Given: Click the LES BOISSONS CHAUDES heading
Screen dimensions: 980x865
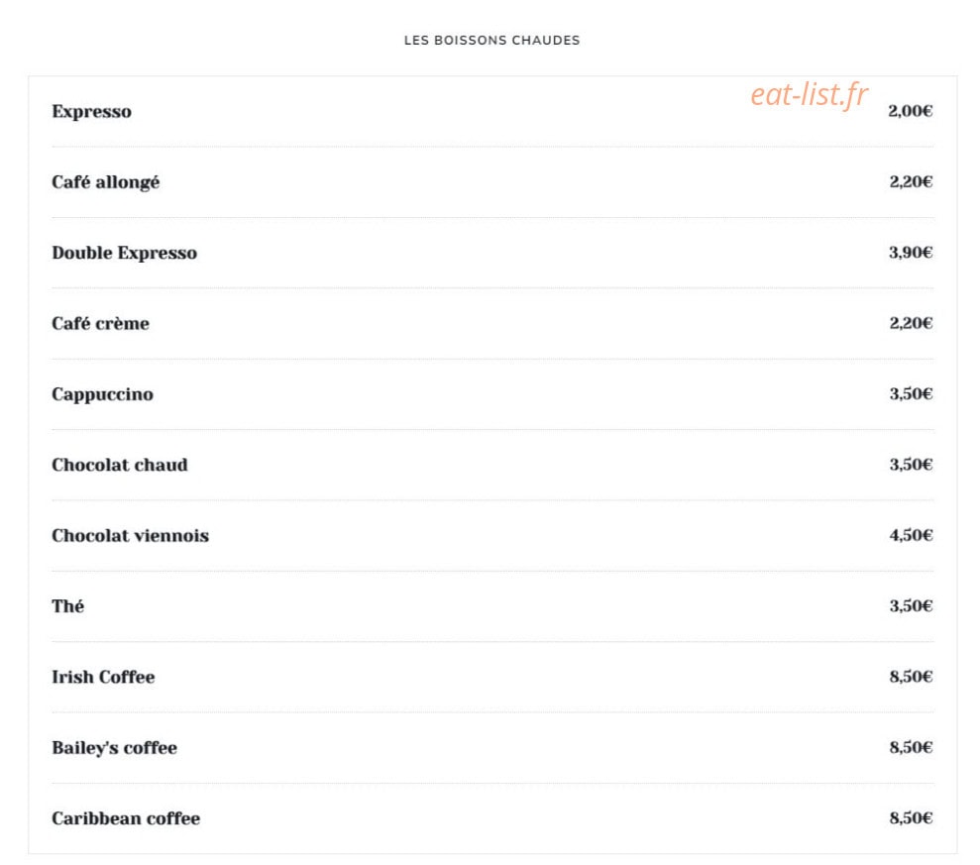Looking at the screenshot, I should coord(491,41).
